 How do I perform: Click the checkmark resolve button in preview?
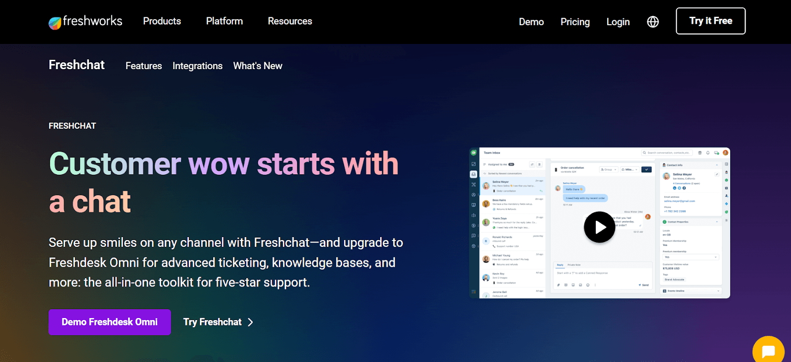(x=646, y=169)
